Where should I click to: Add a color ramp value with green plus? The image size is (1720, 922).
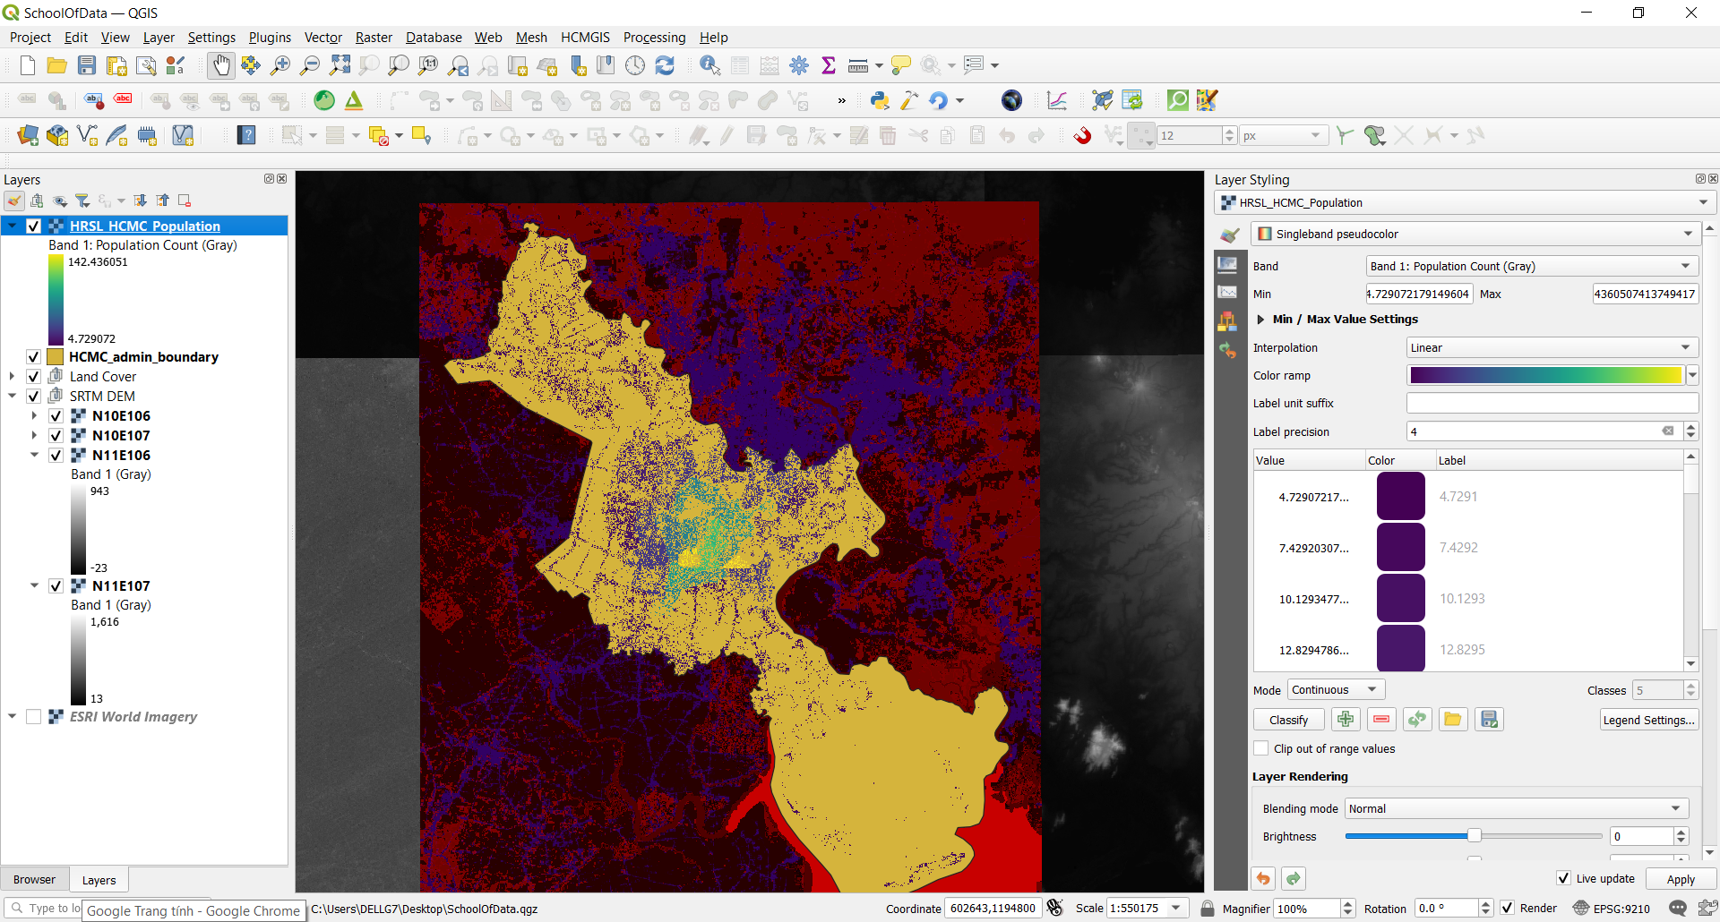(x=1346, y=720)
